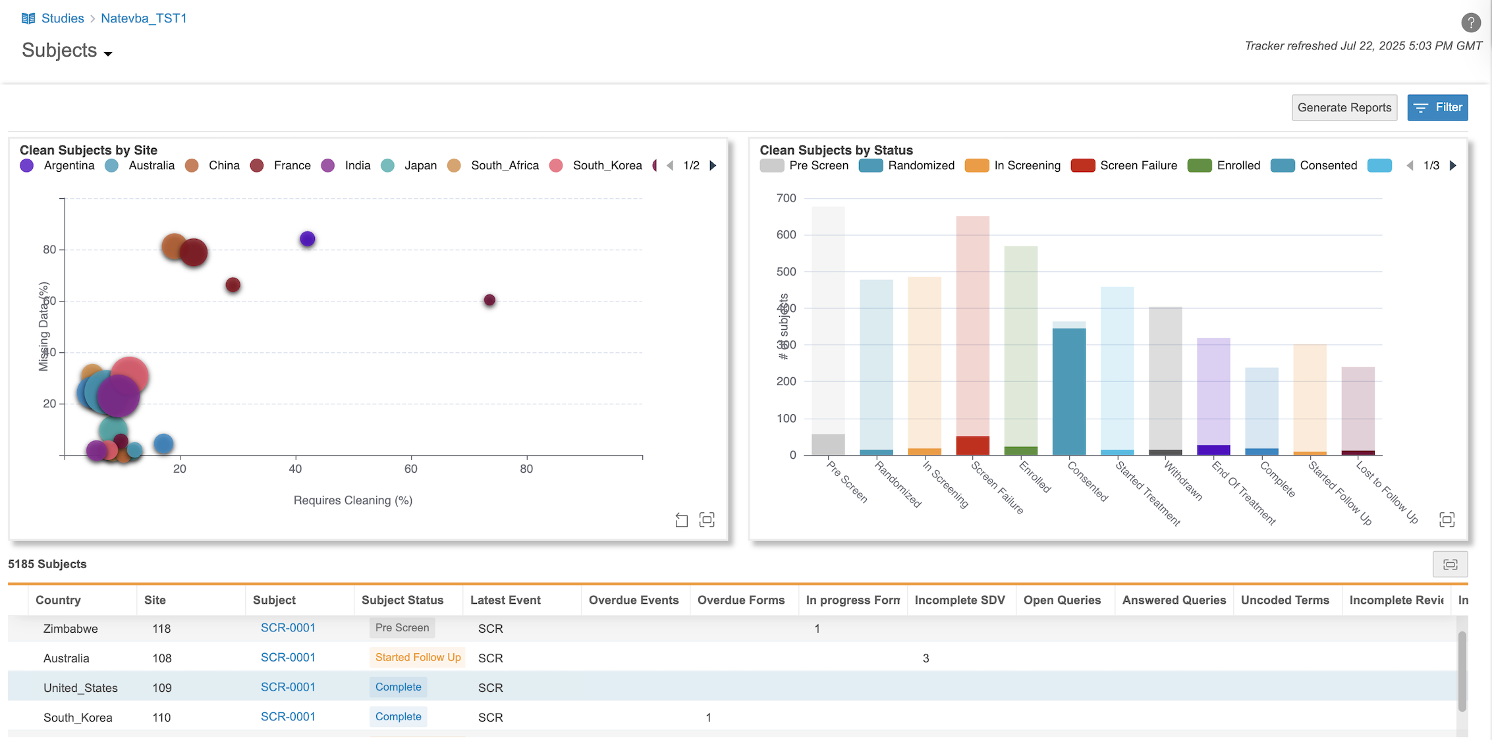
Task: Maximize the Clean Subjects by Status chart
Action: point(1447,520)
